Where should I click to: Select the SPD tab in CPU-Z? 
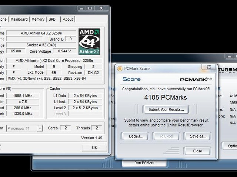pyautogui.click(x=52, y=19)
